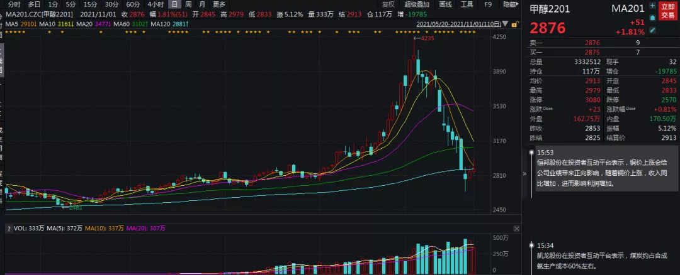Switch chart to 60分 period
Viewport: 680px width, 275px height.
(133, 5)
